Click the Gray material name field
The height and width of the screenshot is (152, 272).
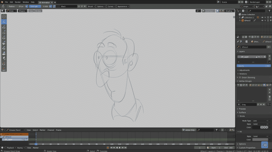pos(249,104)
